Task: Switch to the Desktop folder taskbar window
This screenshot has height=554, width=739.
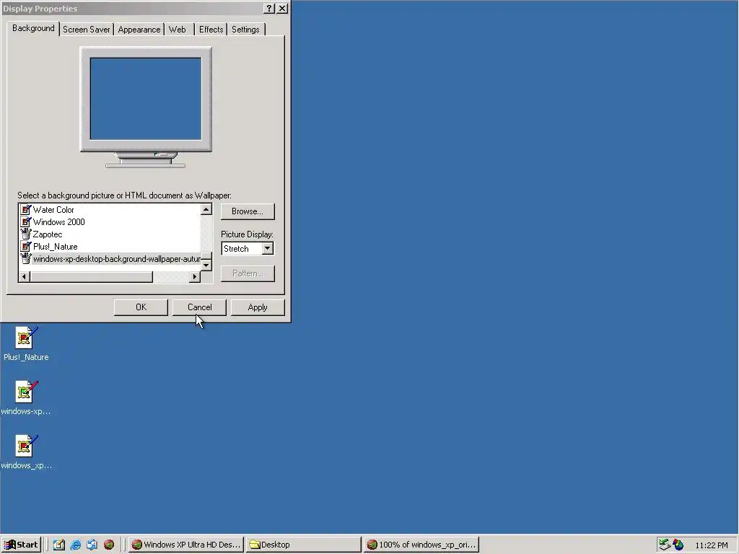Action: pyautogui.click(x=304, y=545)
